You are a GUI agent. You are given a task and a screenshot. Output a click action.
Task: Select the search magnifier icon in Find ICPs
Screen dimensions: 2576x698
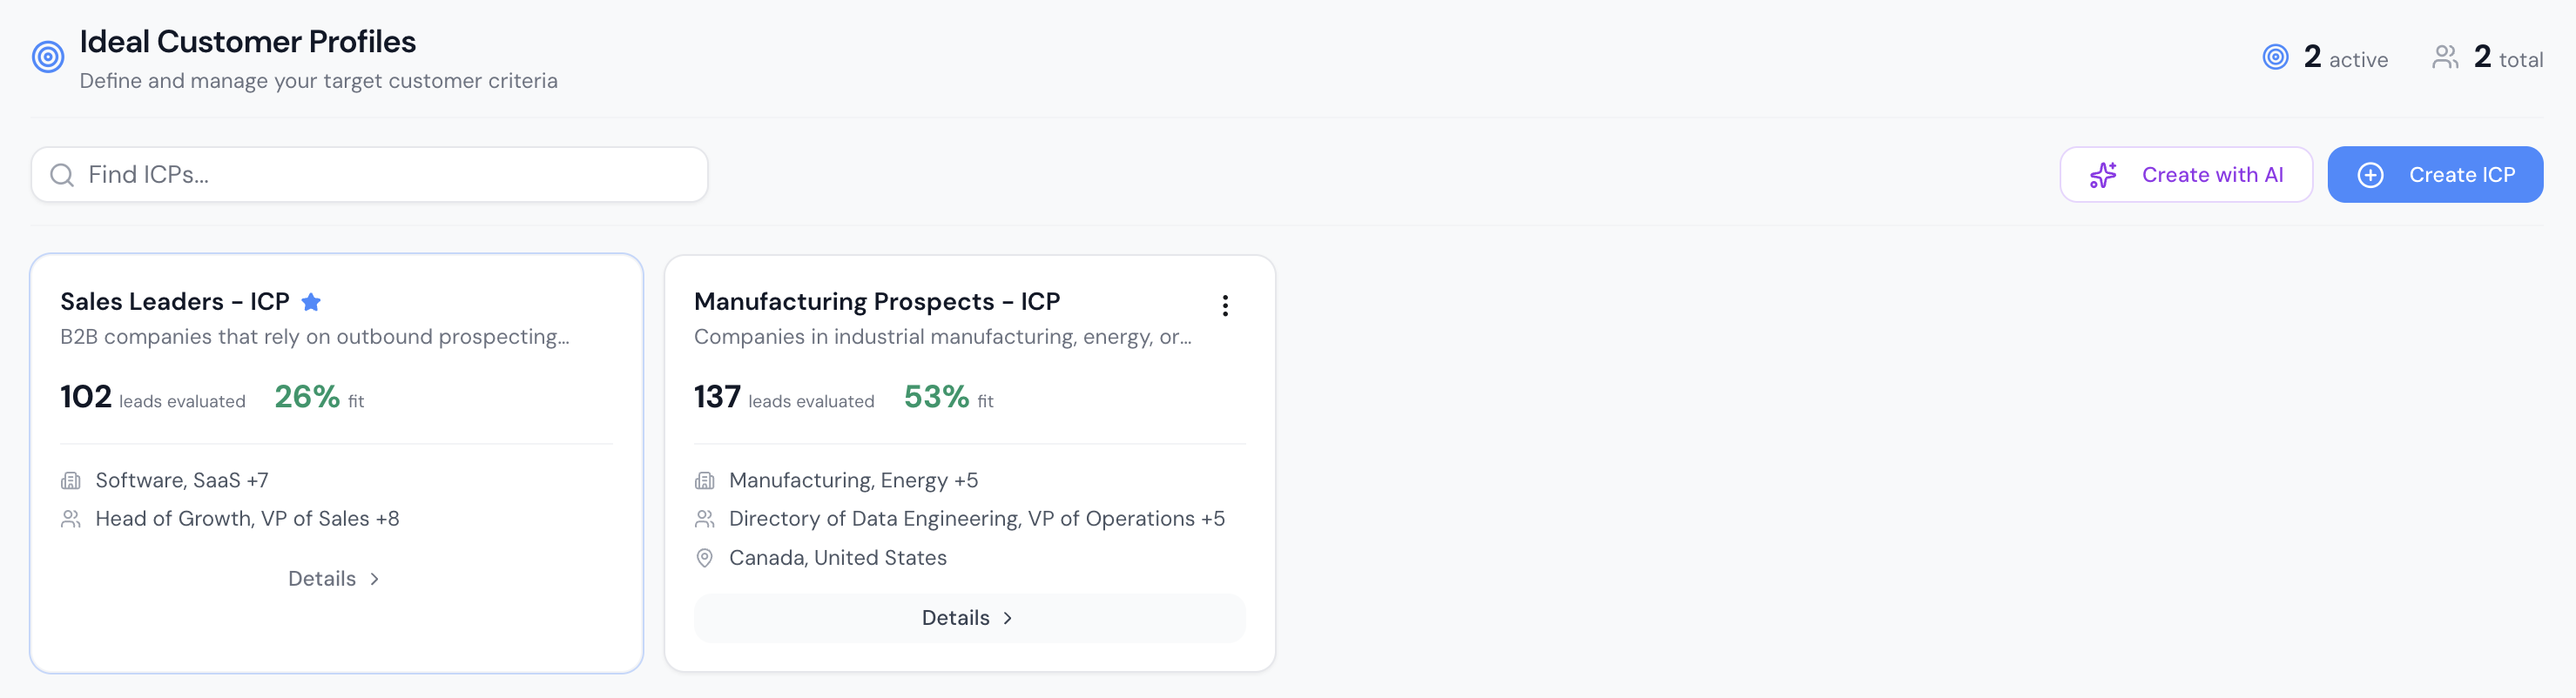pos(62,174)
